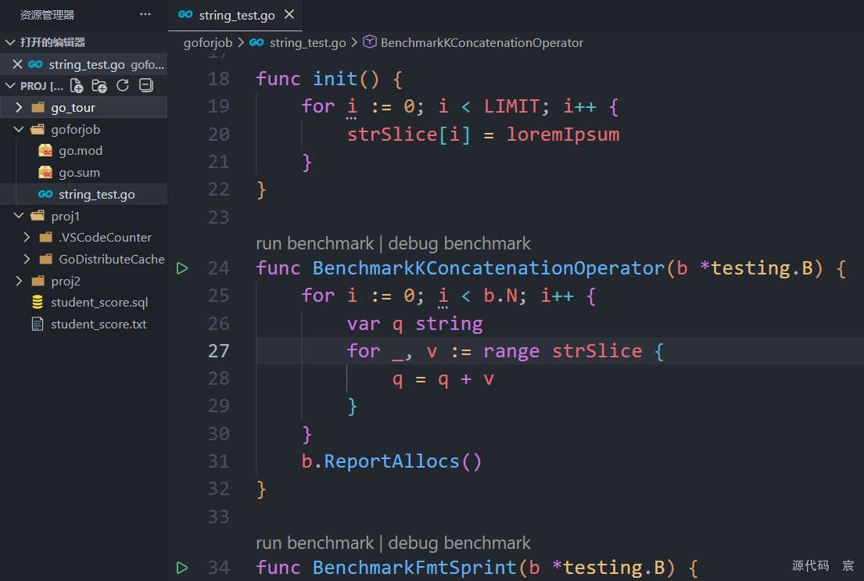This screenshot has width=864, height=581.
Task: Collapse the goforjob folder chevron
Action: point(19,129)
